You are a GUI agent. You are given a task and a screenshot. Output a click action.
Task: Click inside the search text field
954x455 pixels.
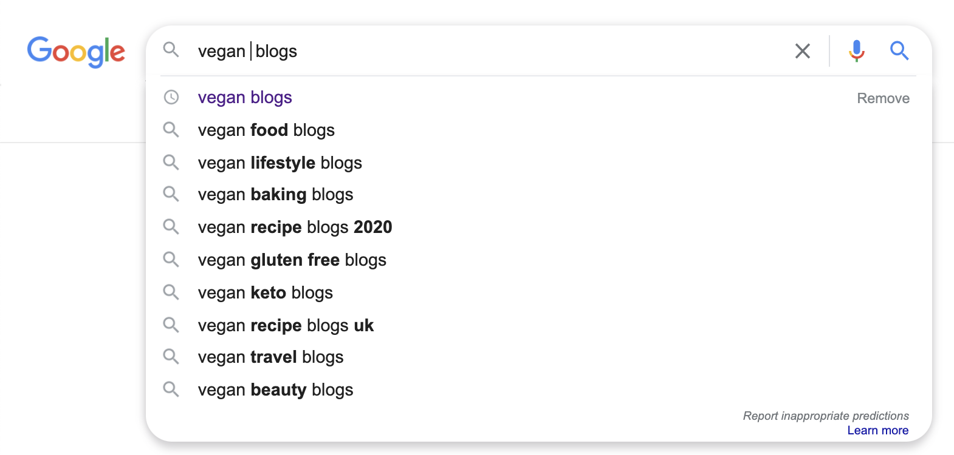(x=486, y=51)
